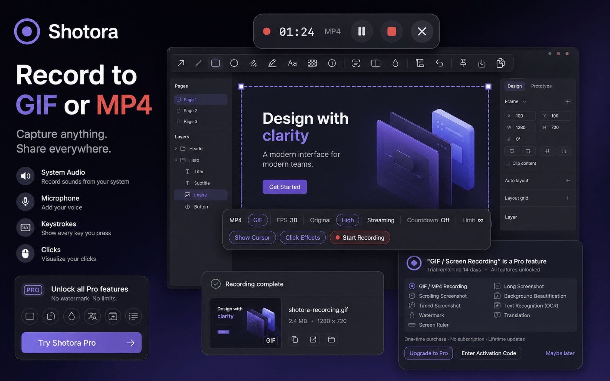Select the Ellipse tool
610x381 pixels.
click(x=234, y=63)
